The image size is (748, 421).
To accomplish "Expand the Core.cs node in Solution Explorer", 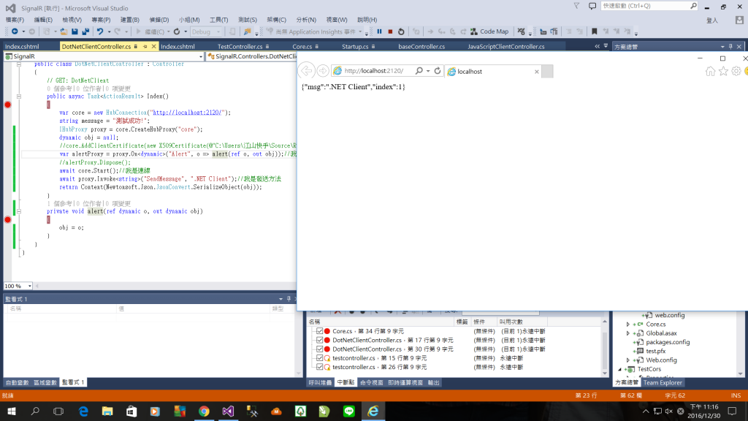I will [x=628, y=324].
